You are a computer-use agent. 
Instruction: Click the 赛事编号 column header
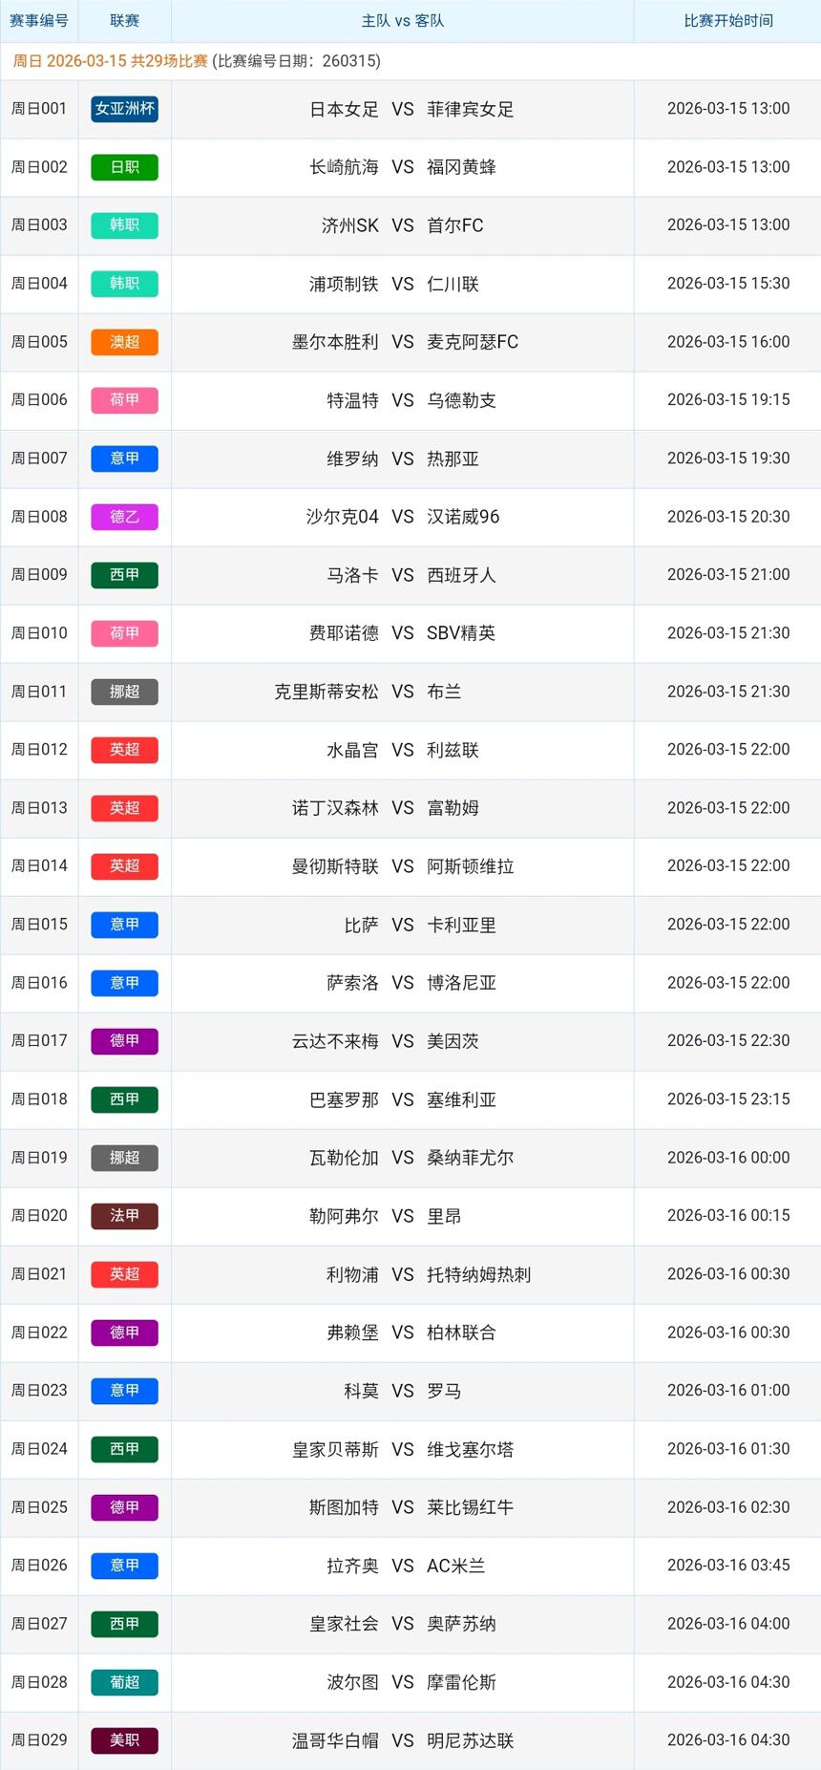pyautogui.click(x=39, y=21)
